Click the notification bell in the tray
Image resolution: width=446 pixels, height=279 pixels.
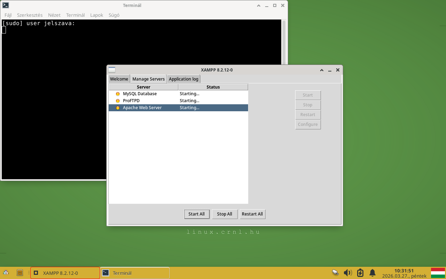coord(372,272)
